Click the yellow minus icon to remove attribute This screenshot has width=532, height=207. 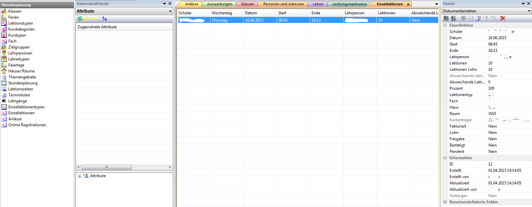coord(95,19)
